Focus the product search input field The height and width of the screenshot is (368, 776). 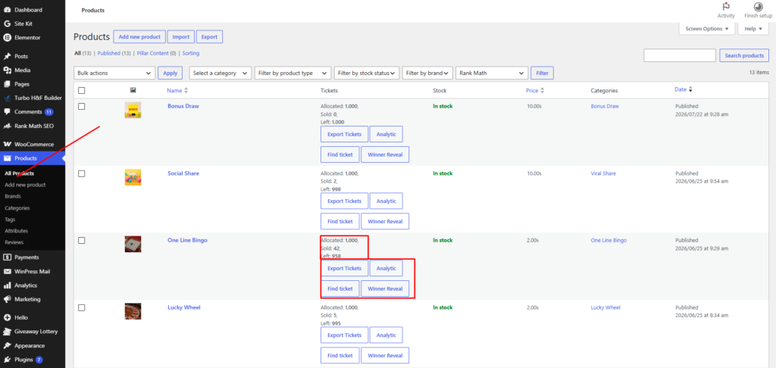click(680, 55)
